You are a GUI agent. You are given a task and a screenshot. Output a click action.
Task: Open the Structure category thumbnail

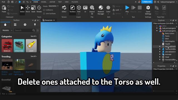(19, 46)
